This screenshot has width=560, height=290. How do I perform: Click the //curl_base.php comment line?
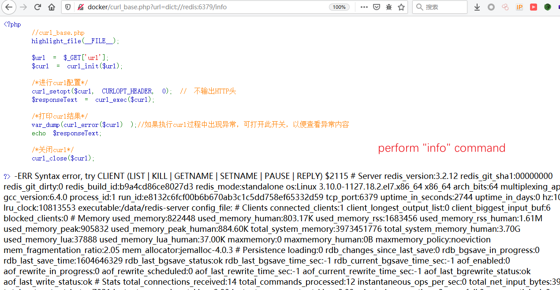click(58, 33)
